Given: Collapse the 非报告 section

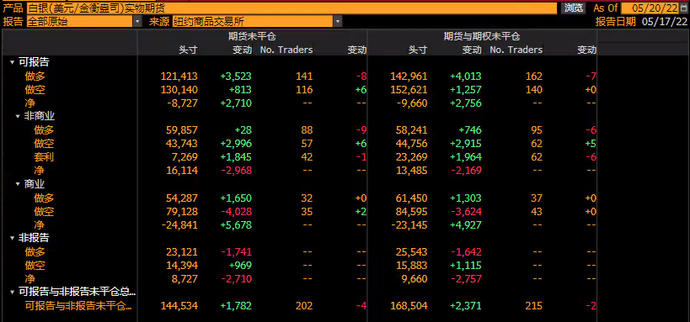Looking at the screenshot, I should 12,238.
